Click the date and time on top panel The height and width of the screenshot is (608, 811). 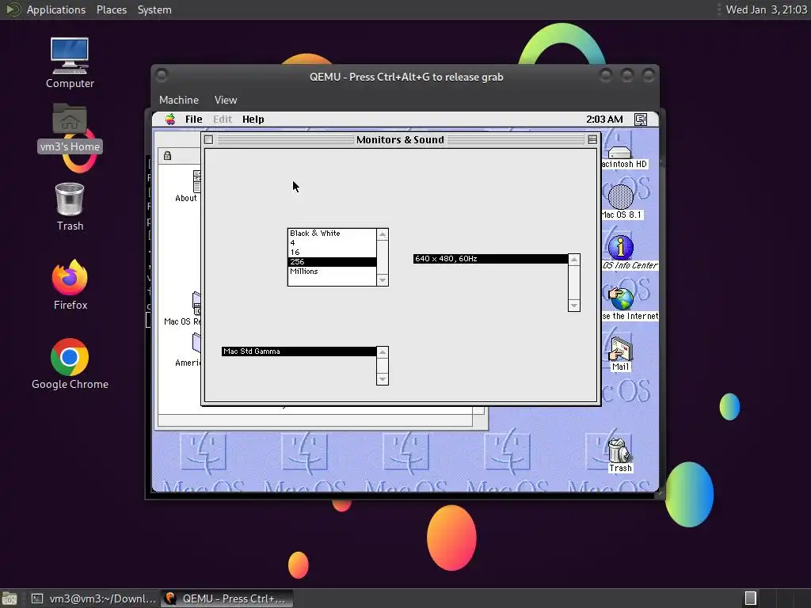click(x=766, y=9)
